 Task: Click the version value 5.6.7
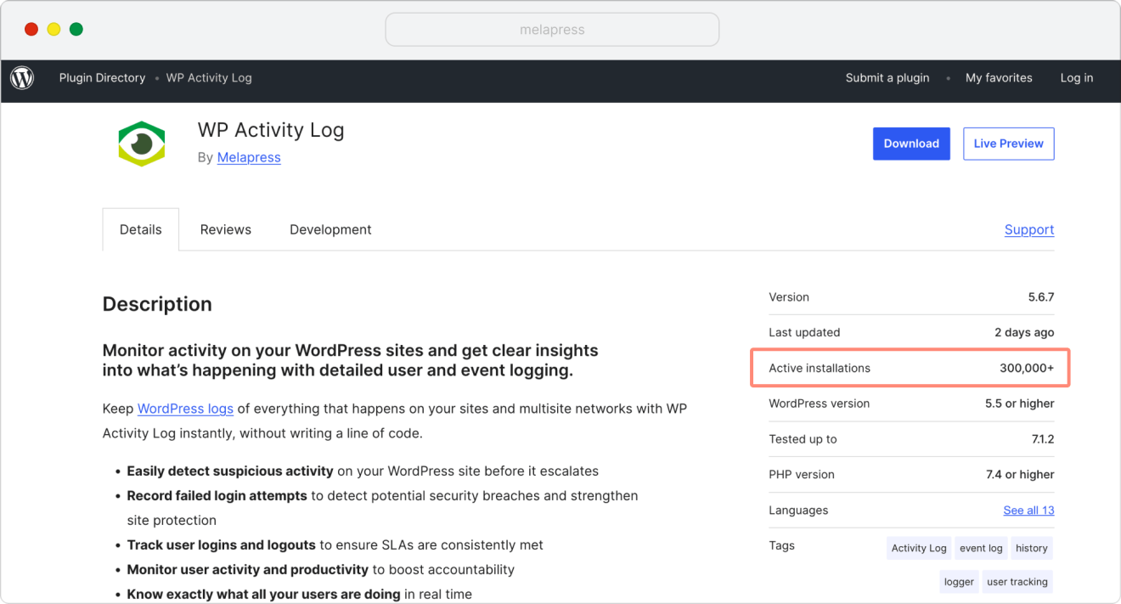click(x=1041, y=297)
